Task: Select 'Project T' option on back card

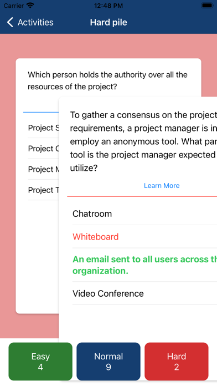Action: pyautogui.click(x=43, y=190)
